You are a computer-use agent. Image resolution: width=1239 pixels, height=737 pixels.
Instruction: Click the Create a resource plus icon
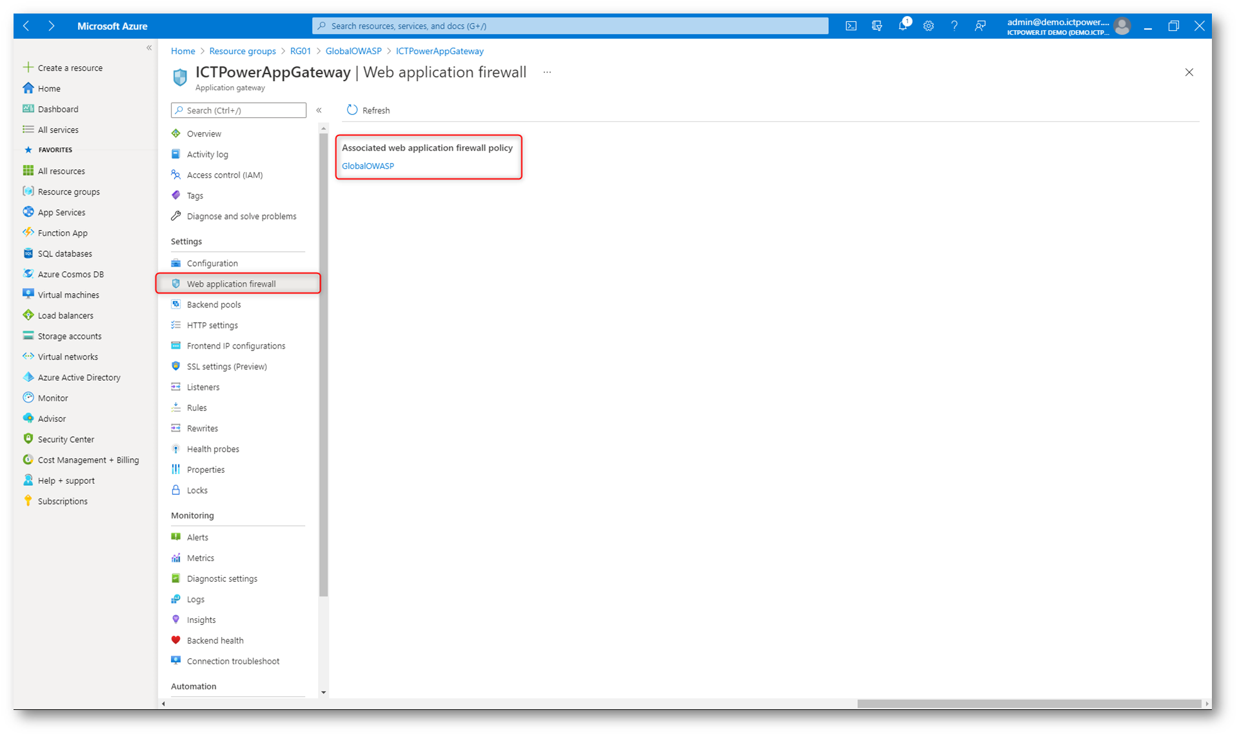point(28,67)
